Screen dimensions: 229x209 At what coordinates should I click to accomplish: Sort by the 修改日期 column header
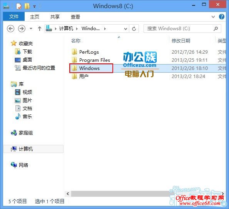pos(181,41)
